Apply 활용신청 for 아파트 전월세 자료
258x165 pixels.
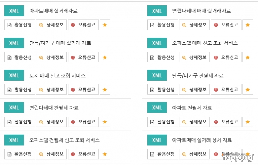(162, 122)
